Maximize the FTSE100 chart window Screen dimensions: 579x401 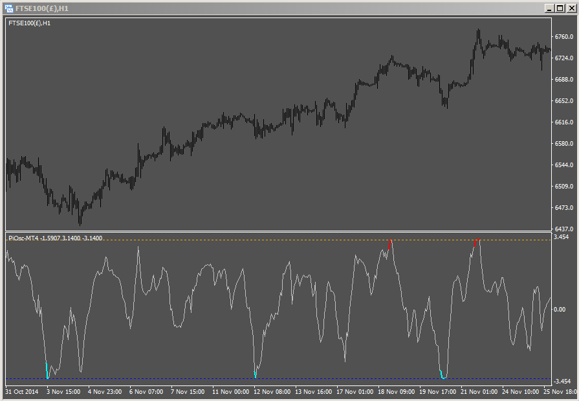(560, 8)
